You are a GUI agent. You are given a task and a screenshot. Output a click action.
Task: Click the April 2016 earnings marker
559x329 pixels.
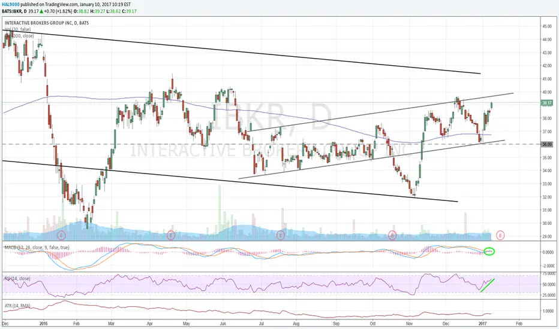tap(171, 235)
